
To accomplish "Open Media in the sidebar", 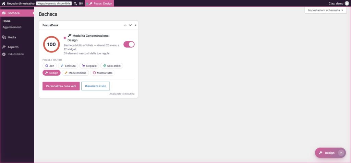I will coord(17,37).
